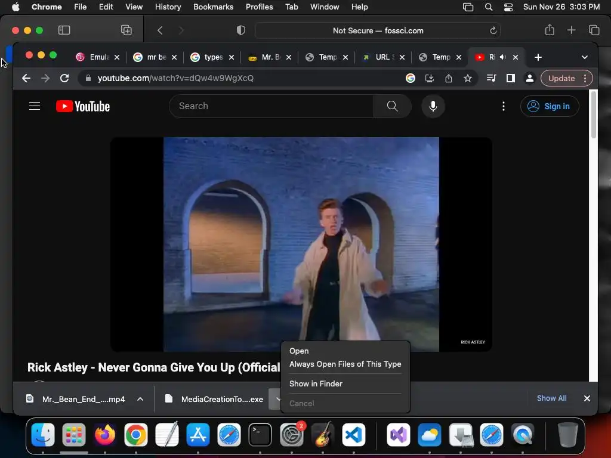Viewport: 611px width, 458px height.
Task: Click the YouTube search field
Action: click(x=271, y=106)
